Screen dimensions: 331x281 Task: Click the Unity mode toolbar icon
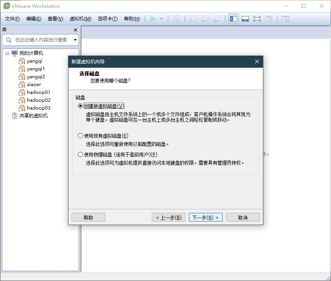tap(269, 19)
